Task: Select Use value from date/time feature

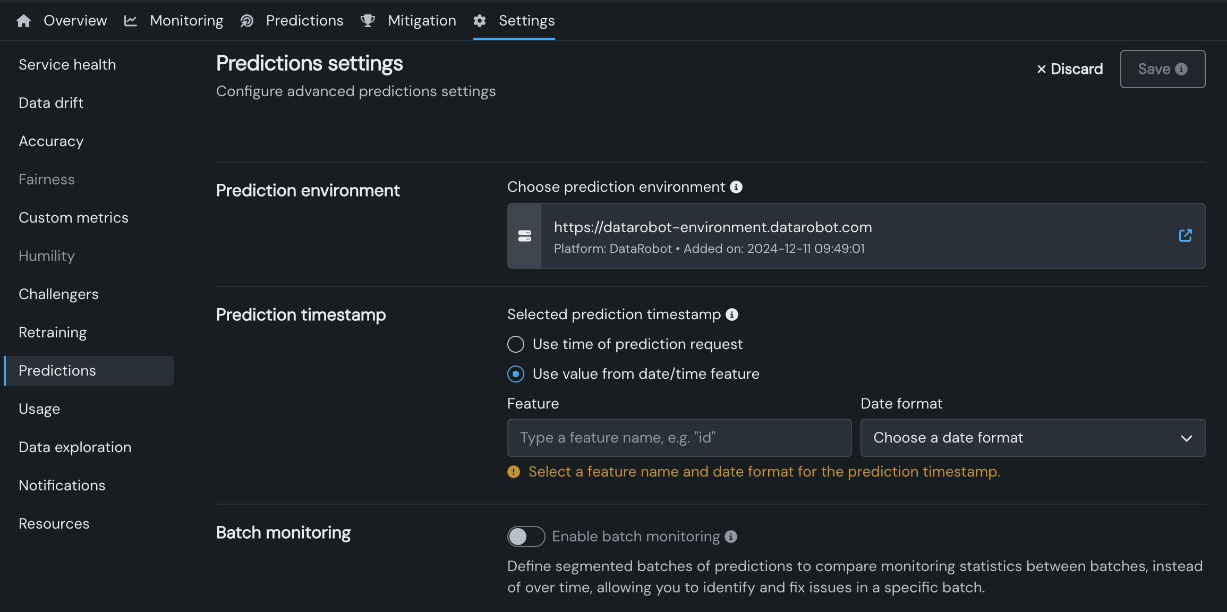Action: click(516, 374)
